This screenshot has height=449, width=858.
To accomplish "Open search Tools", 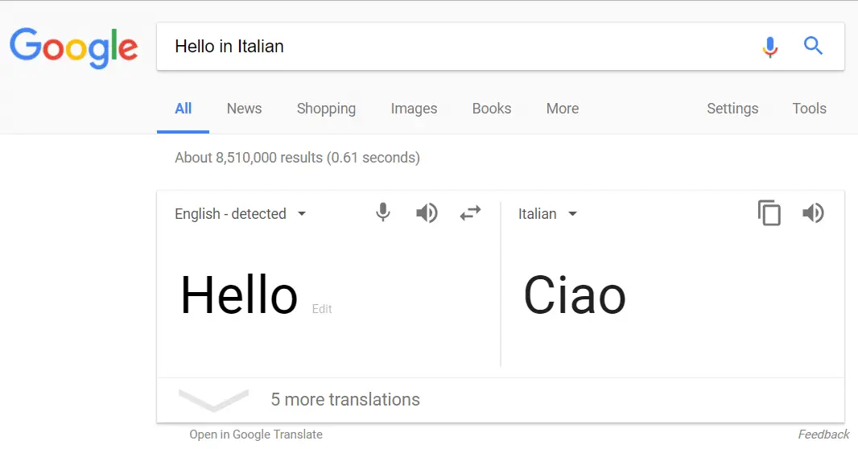I will [x=809, y=109].
